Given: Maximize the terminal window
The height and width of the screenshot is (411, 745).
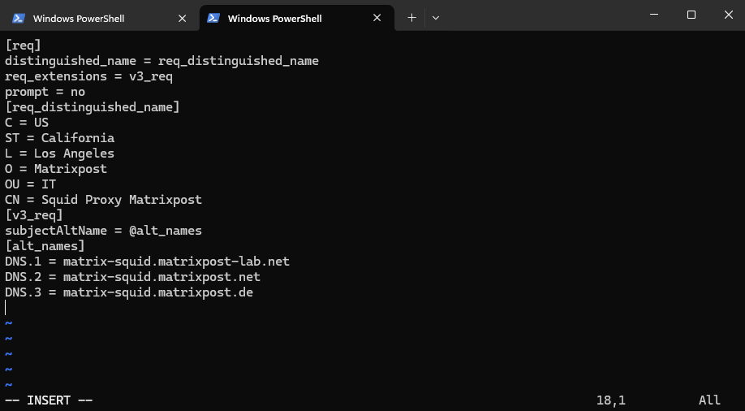Looking at the screenshot, I should (691, 15).
